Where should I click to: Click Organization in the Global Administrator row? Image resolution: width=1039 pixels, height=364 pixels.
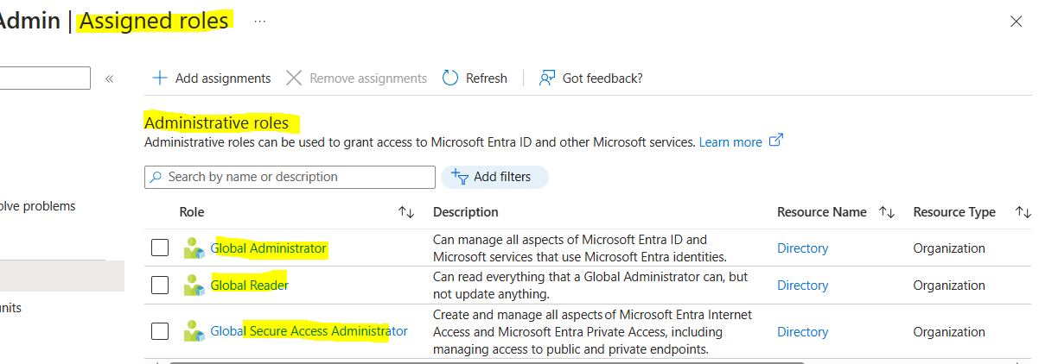(x=949, y=248)
